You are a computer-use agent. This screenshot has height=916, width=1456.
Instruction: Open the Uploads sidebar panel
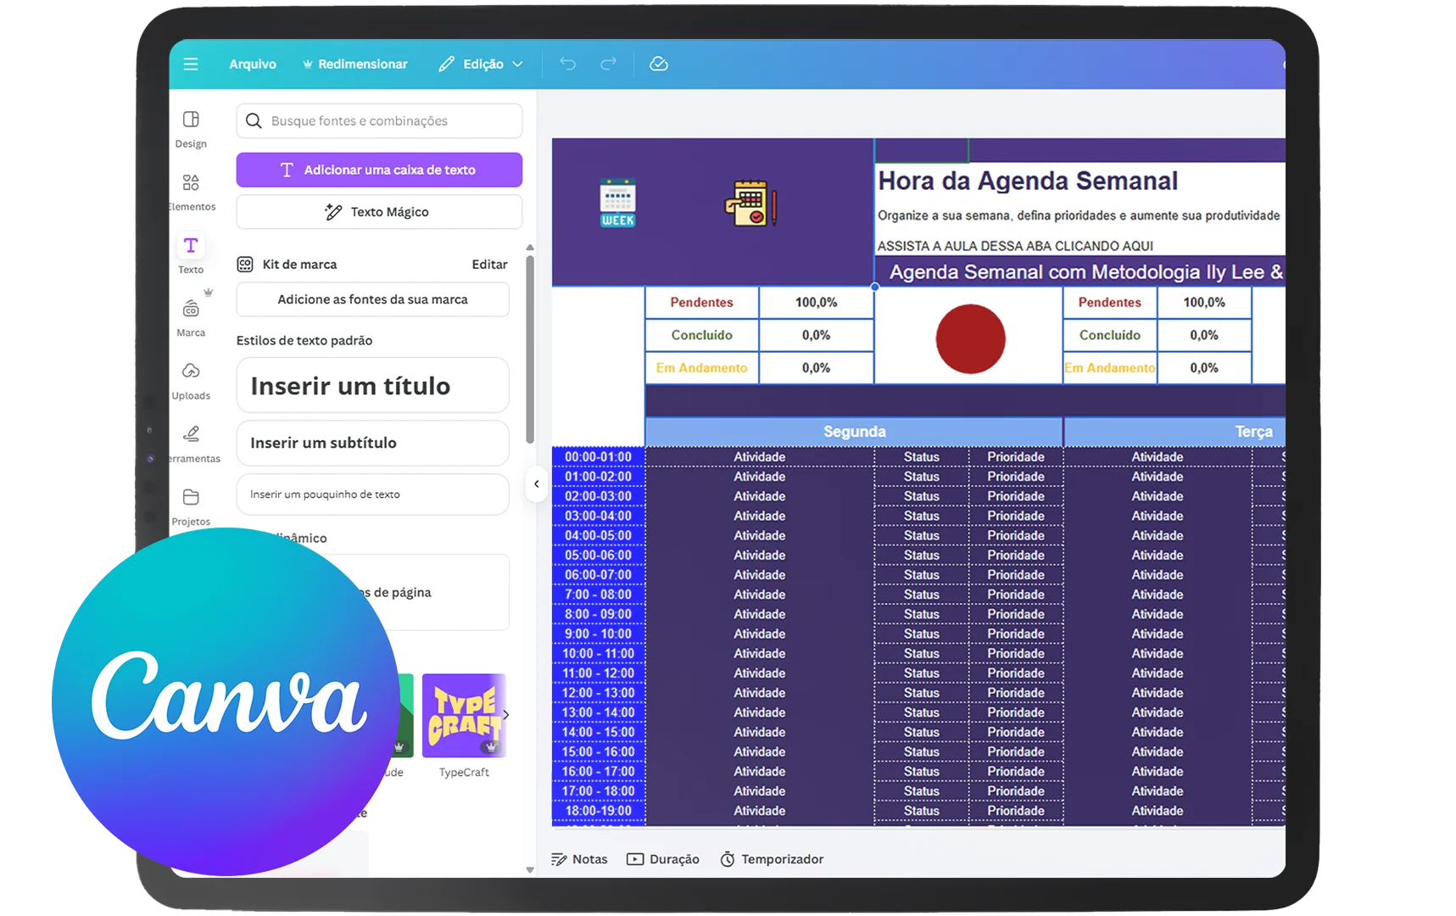(x=191, y=380)
